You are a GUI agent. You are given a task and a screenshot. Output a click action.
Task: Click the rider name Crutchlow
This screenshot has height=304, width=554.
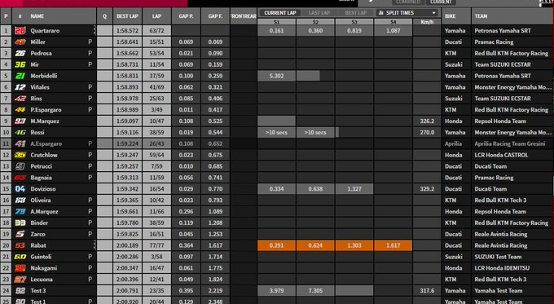[44, 155]
